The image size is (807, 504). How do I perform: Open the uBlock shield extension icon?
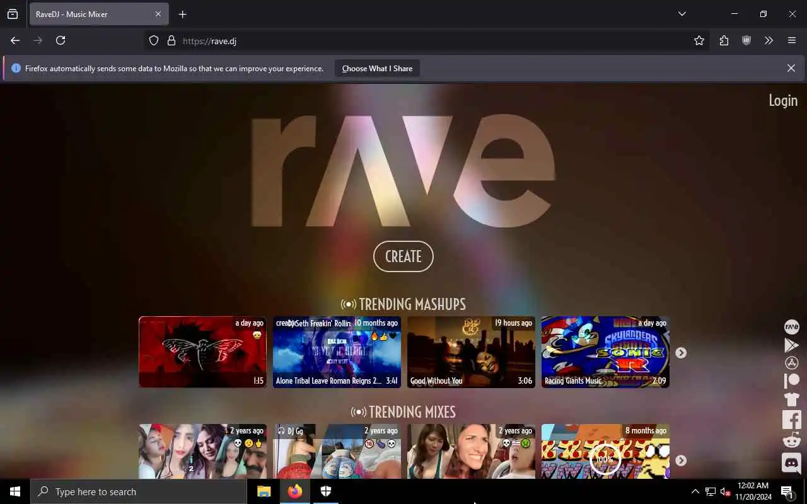(x=746, y=40)
